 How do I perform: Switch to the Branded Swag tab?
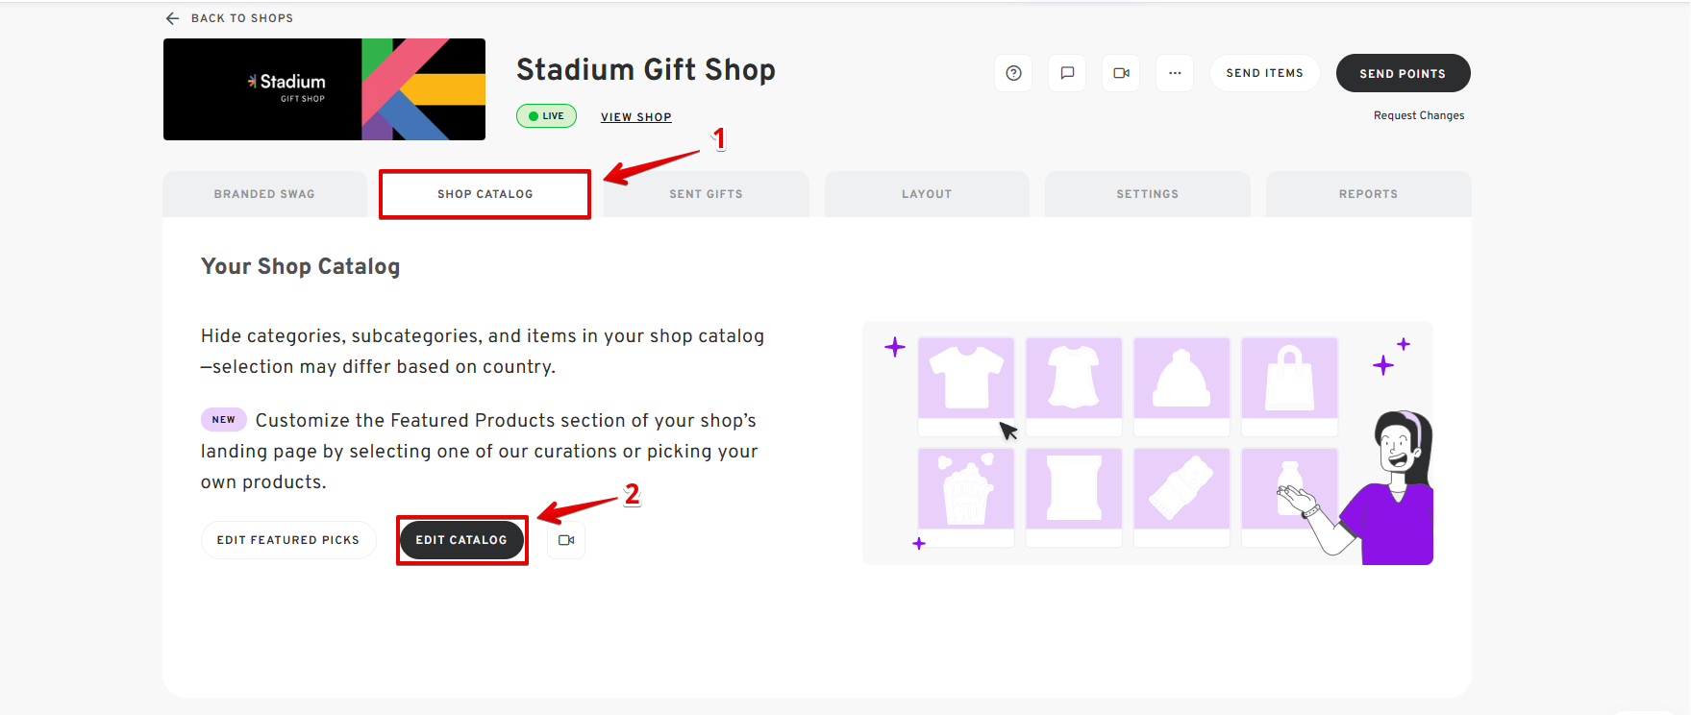point(264,194)
